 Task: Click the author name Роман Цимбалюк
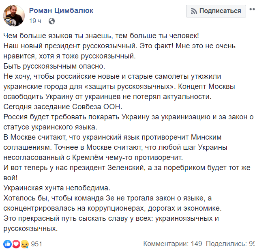(61, 11)
